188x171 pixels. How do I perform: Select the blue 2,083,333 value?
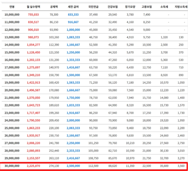[73, 128]
